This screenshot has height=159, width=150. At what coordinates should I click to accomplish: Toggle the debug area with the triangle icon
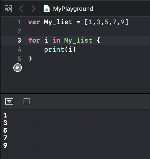(x=9, y=101)
